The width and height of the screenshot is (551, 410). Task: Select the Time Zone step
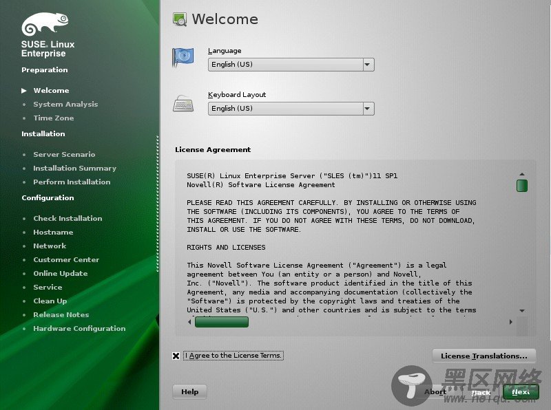coord(54,118)
